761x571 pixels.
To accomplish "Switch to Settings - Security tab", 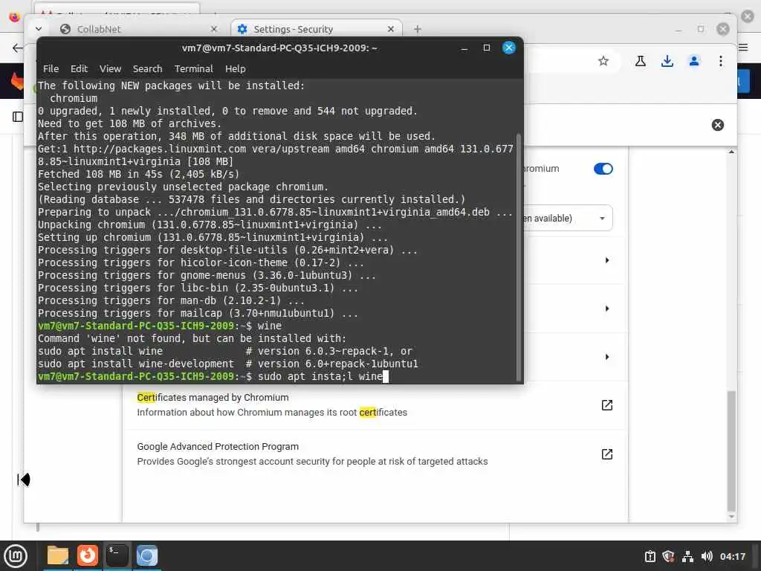I will tap(317, 29).
